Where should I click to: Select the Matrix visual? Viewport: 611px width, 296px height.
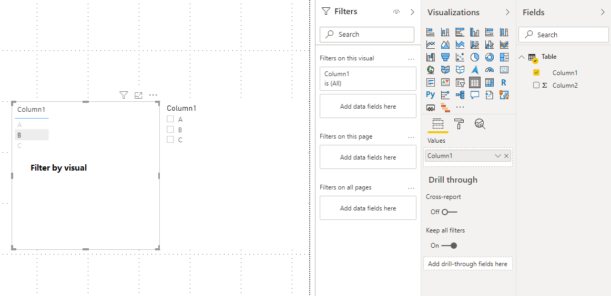point(490,82)
